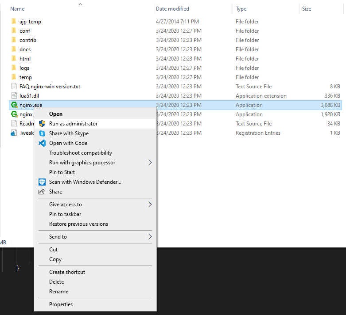Screen dimensions: 346x315
Task: Click the lua51.dll file icon
Action: (x=14, y=96)
